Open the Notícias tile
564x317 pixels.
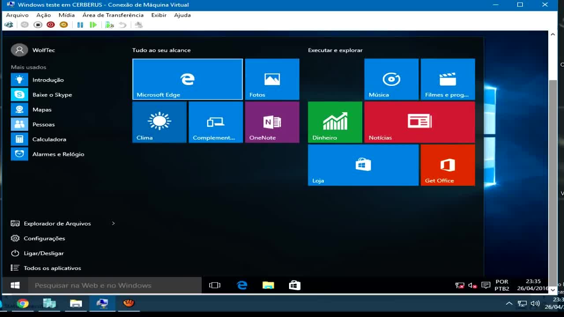coord(419,122)
